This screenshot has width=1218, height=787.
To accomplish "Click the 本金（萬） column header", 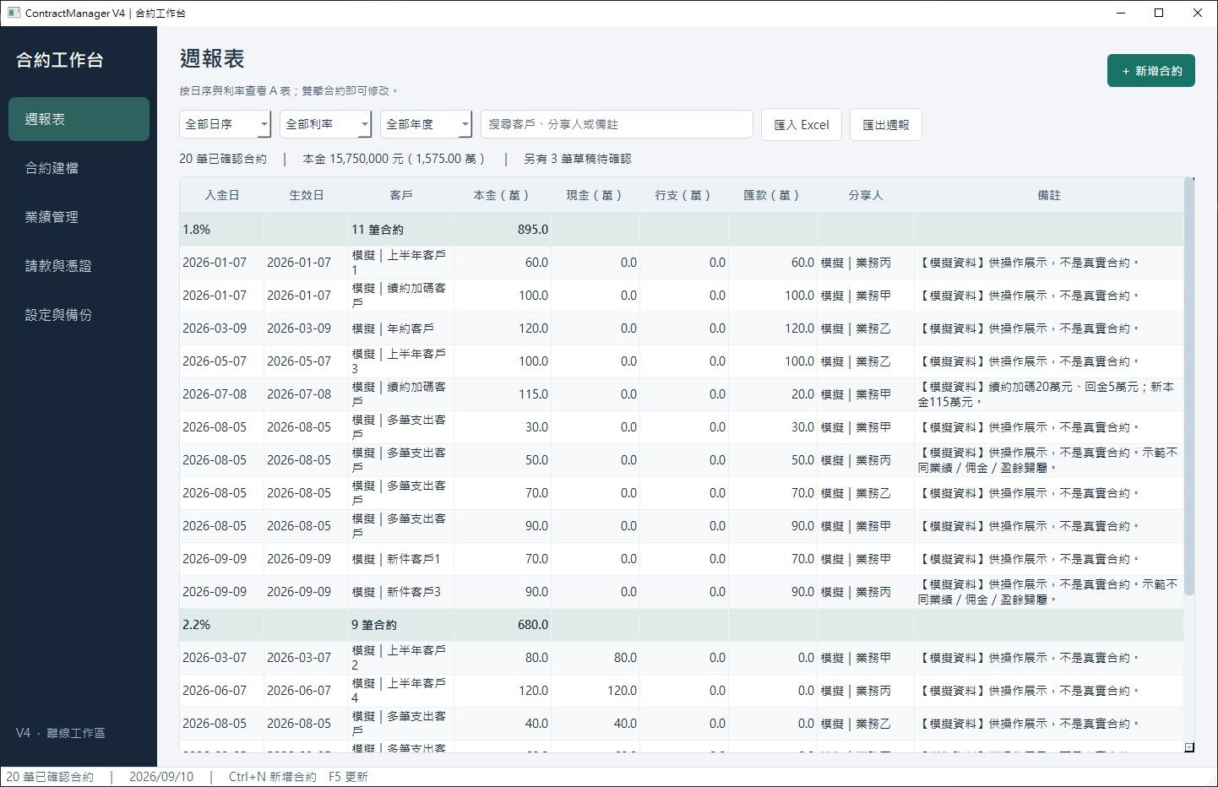I will tap(503, 195).
